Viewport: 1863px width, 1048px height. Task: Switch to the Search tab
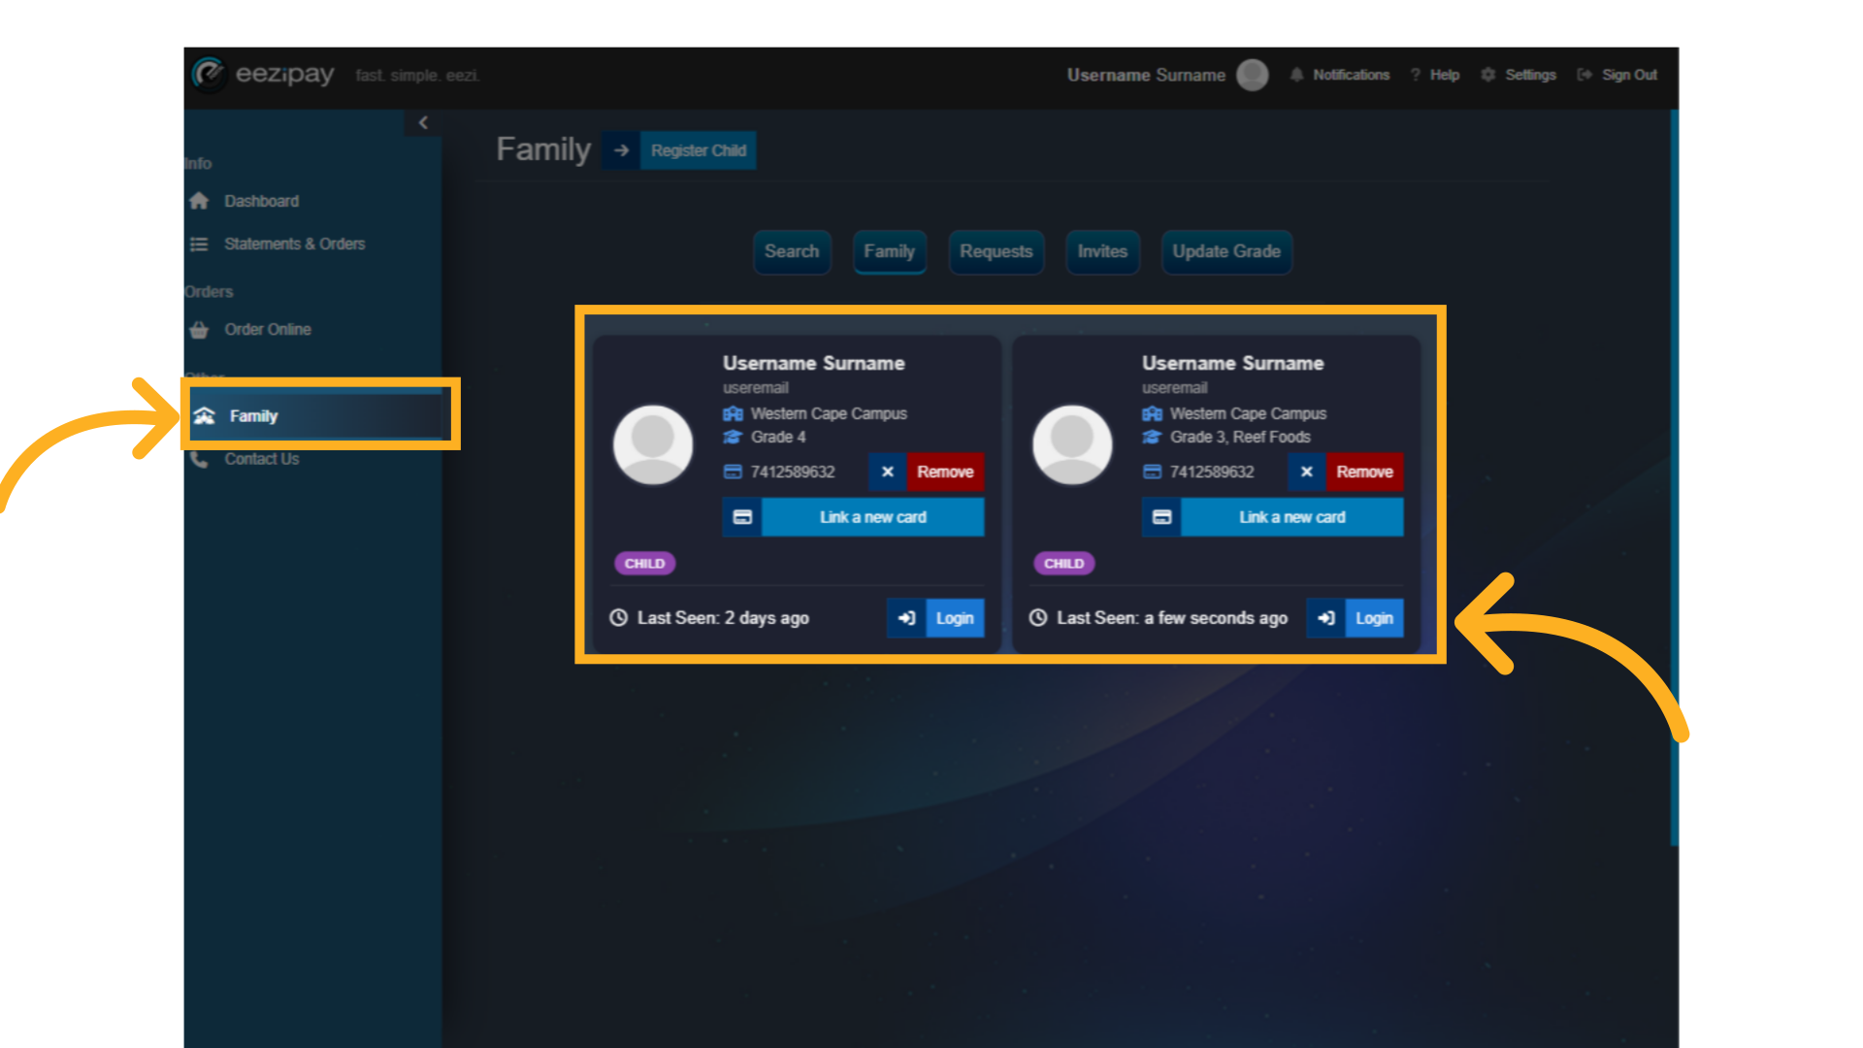click(792, 251)
